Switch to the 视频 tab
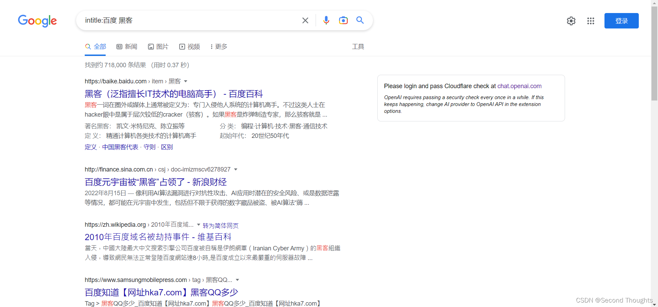This screenshot has height=307, width=658. coord(190,47)
